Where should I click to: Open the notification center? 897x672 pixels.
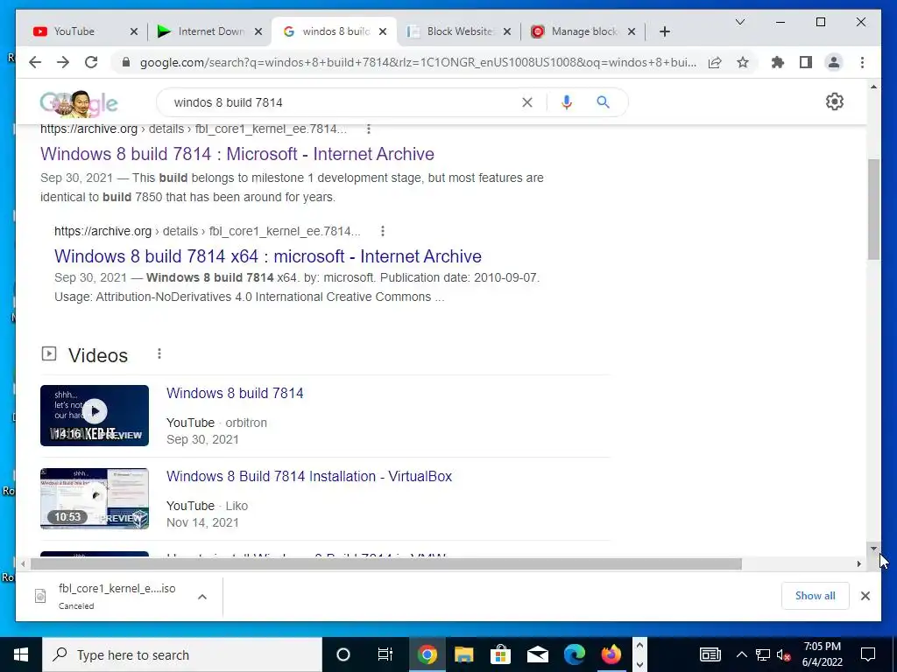point(868,654)
